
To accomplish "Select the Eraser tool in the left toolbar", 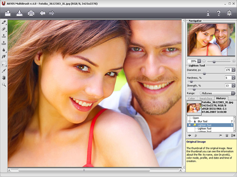I will pos(4,29).
